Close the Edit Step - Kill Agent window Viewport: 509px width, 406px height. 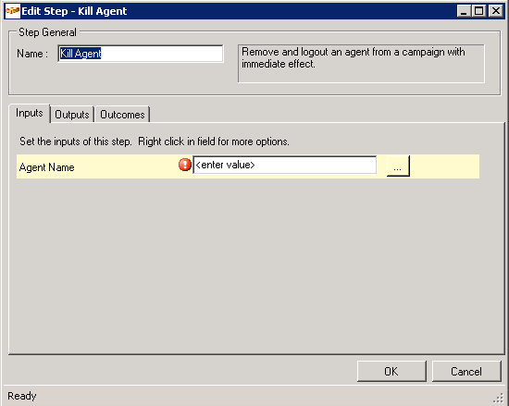tap(496, 11)
